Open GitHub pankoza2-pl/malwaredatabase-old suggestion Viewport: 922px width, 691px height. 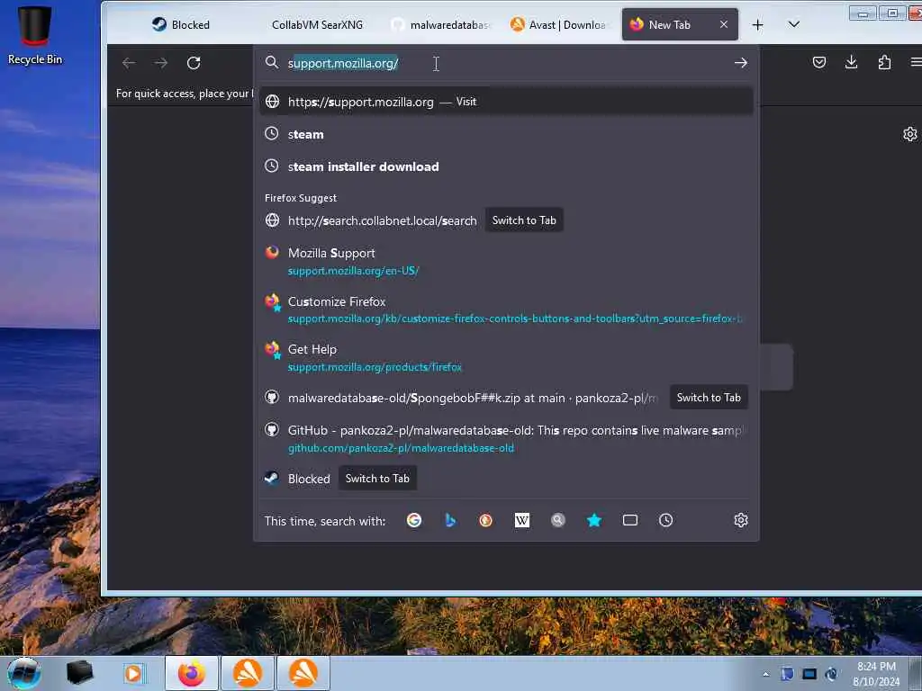506,439
